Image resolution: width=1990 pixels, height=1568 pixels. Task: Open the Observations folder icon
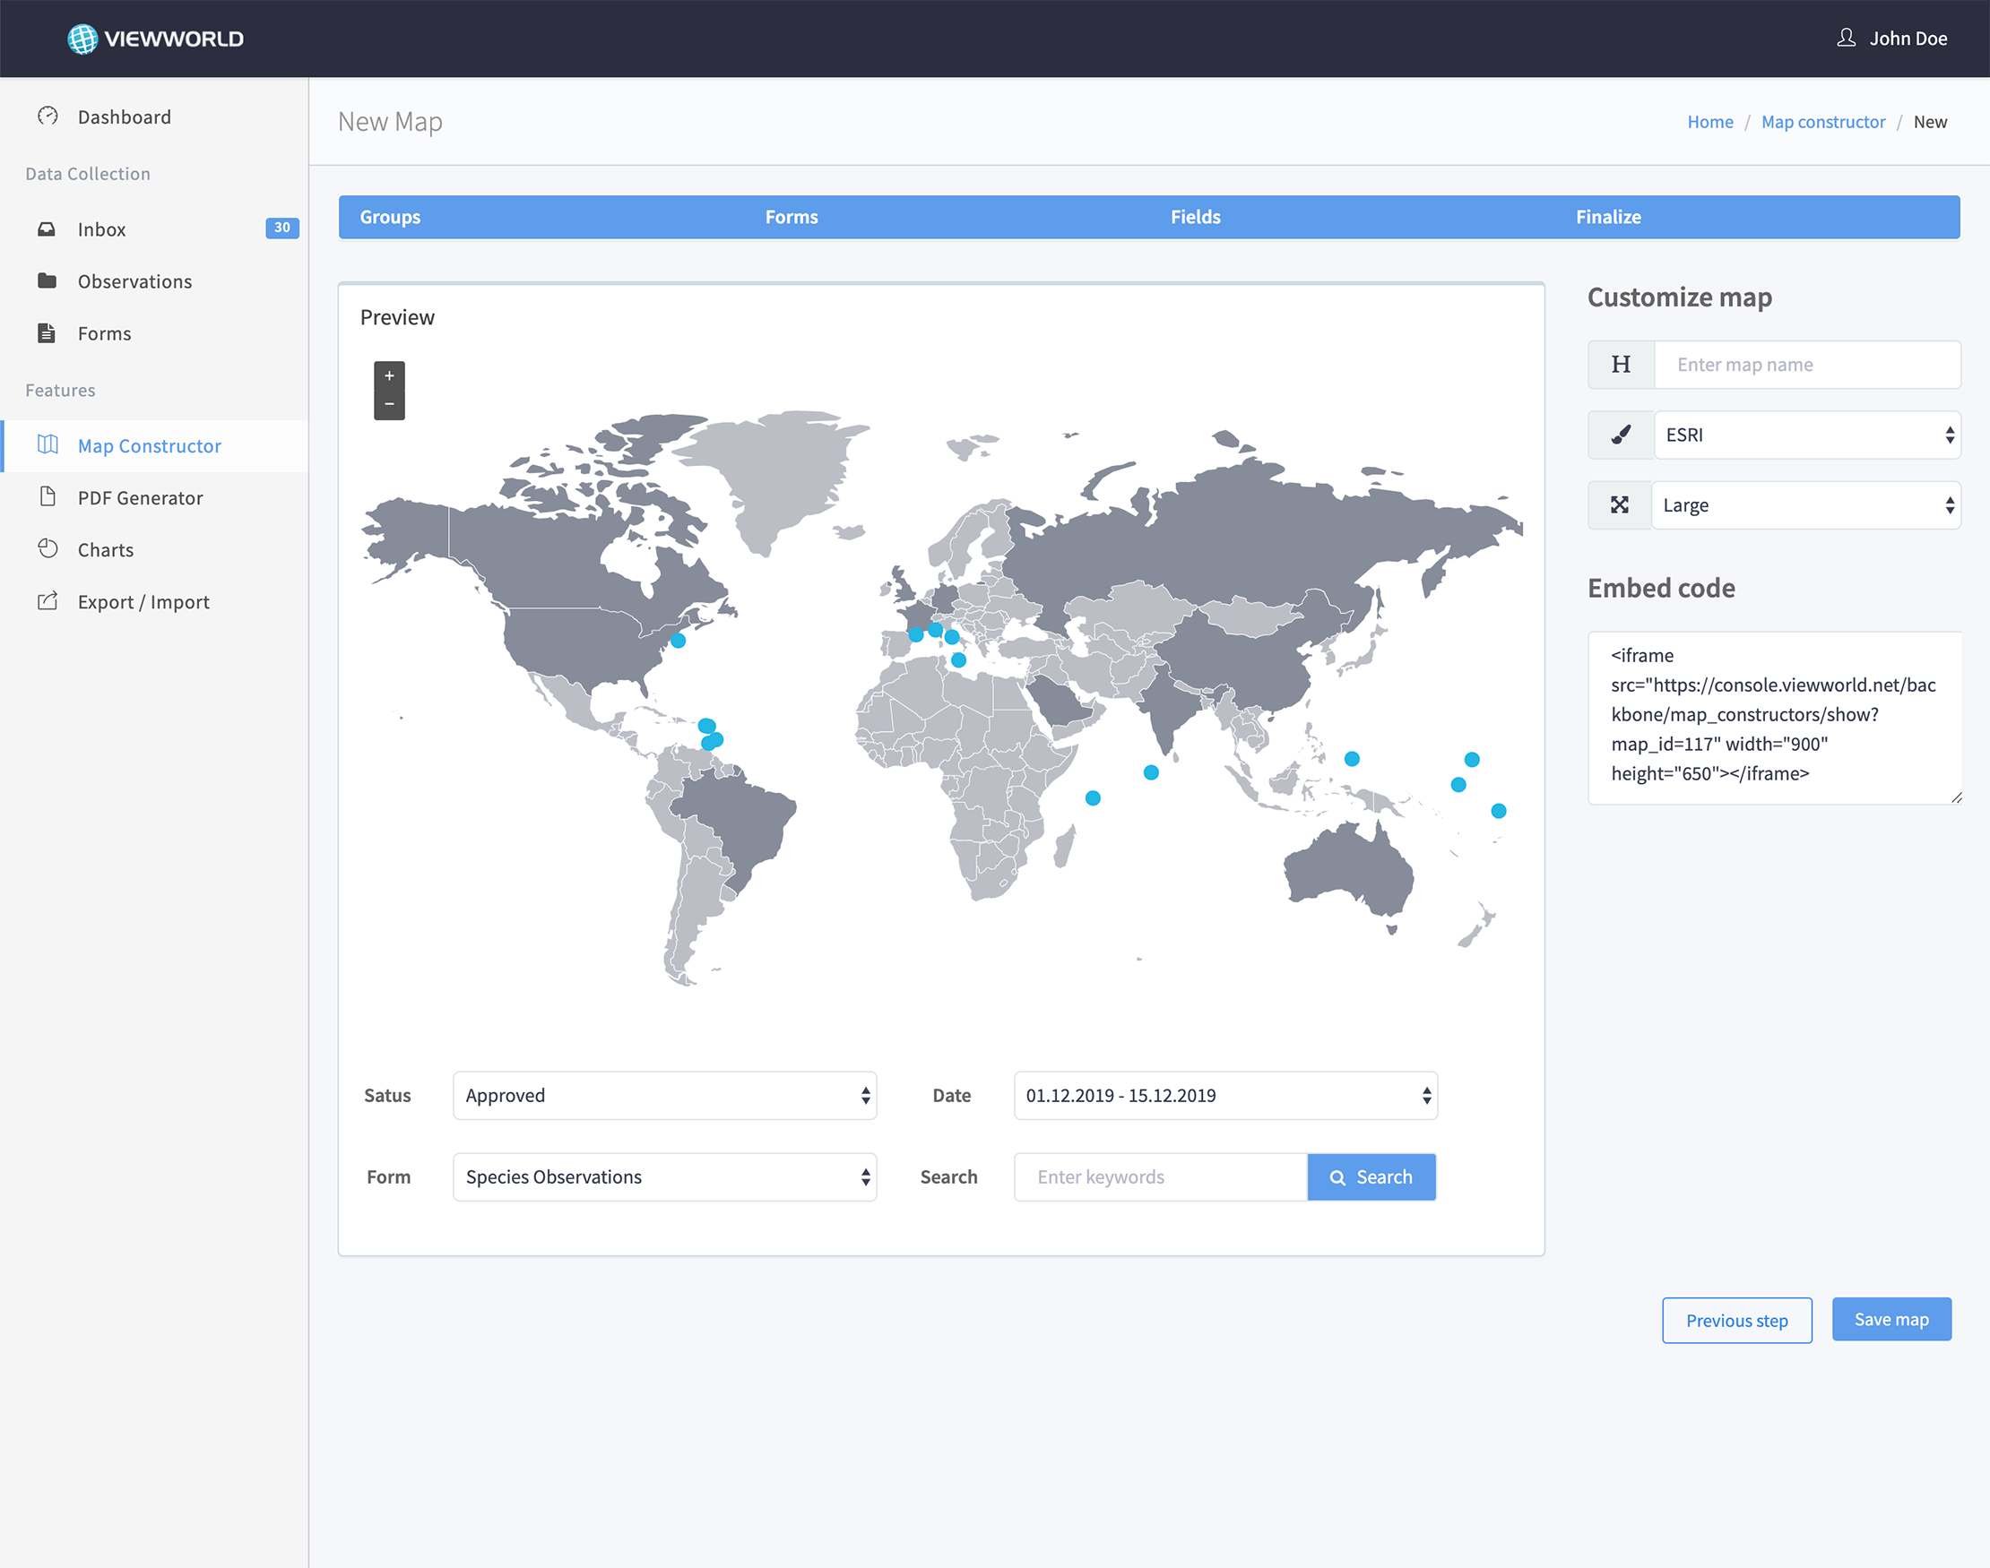click(47, 280)
